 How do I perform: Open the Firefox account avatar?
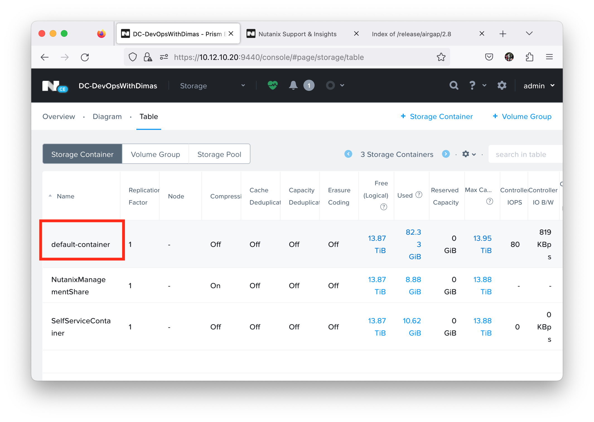[509, 57]
